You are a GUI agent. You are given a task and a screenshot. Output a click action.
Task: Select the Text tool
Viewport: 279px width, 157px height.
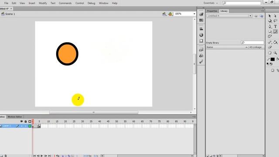(276, 26)
